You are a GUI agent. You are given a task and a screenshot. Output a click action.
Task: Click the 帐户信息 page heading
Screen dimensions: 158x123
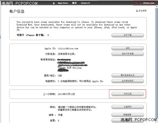pyautogui.click(x=17, y=11)
